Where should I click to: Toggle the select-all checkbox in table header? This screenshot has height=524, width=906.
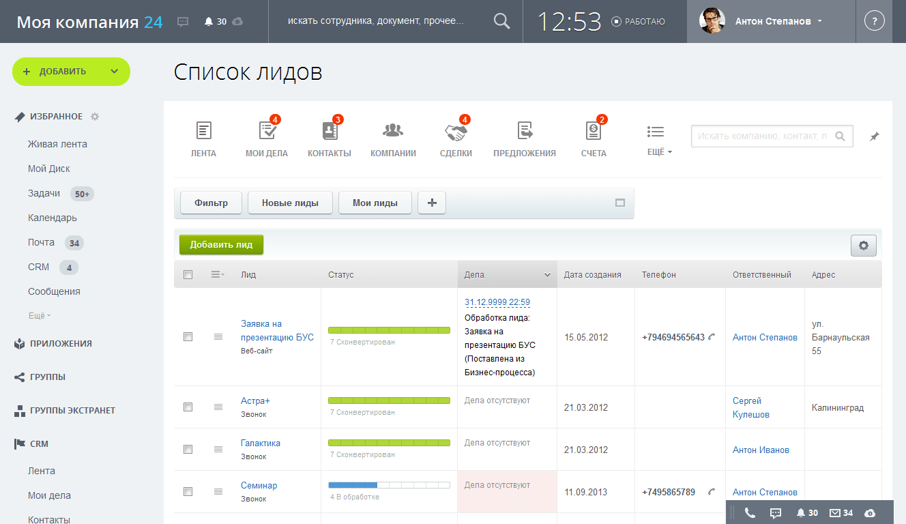(x=188, y=274)
